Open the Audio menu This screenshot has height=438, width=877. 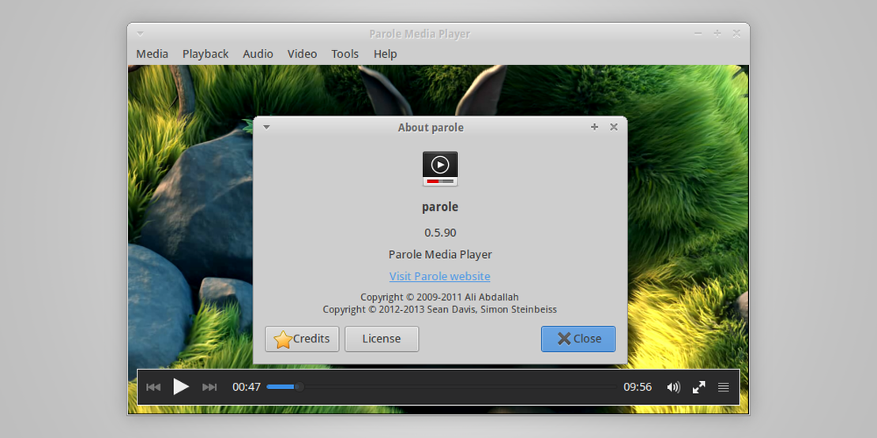pyautogui.click(x=258, y=54)
